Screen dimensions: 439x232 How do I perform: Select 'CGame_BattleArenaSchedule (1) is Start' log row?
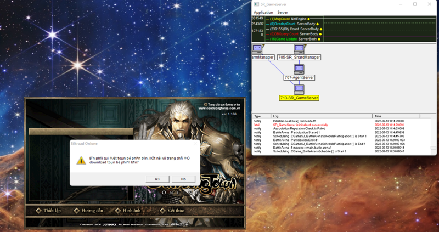pyautogui.click(x=341, y=151)
